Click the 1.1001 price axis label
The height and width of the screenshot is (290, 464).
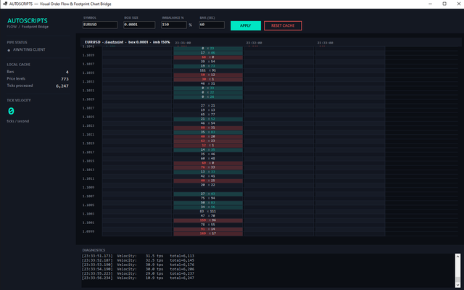(x=88, y=223)
